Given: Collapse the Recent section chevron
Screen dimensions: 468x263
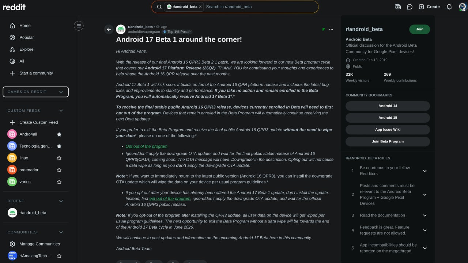Looking at the screenshot, I should point(61,201).
